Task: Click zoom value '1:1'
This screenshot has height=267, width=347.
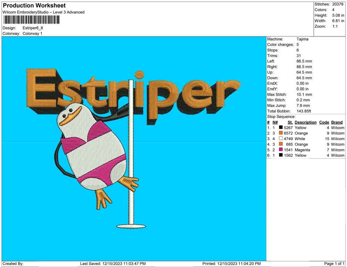Action: 335,26
